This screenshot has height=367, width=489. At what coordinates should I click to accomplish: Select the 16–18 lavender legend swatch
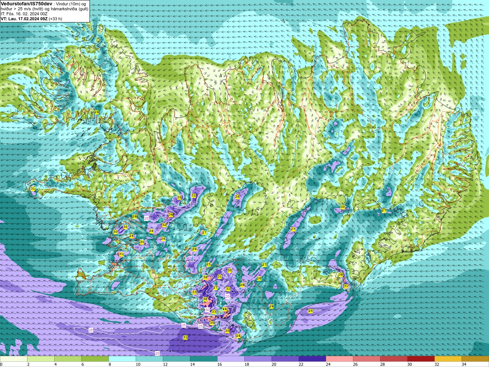(x=231, y=359)
